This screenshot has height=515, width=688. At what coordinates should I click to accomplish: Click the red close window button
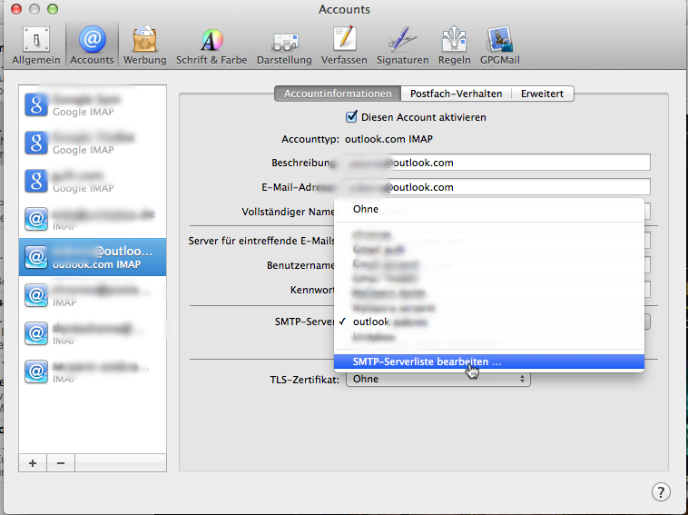tap(16, 9)
